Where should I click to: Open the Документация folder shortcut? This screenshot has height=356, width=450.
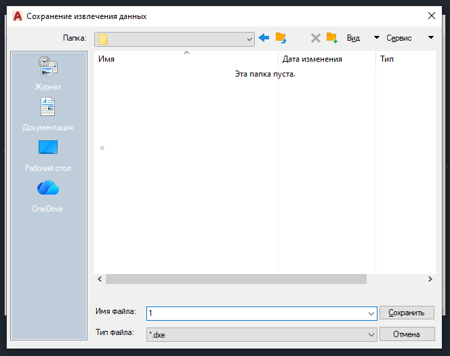point(47,114)
